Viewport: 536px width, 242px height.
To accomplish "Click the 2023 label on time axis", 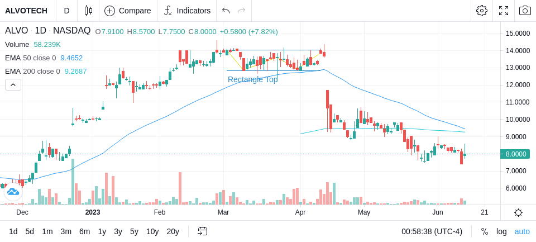I will pyautogui.click(x=93, y=212).
